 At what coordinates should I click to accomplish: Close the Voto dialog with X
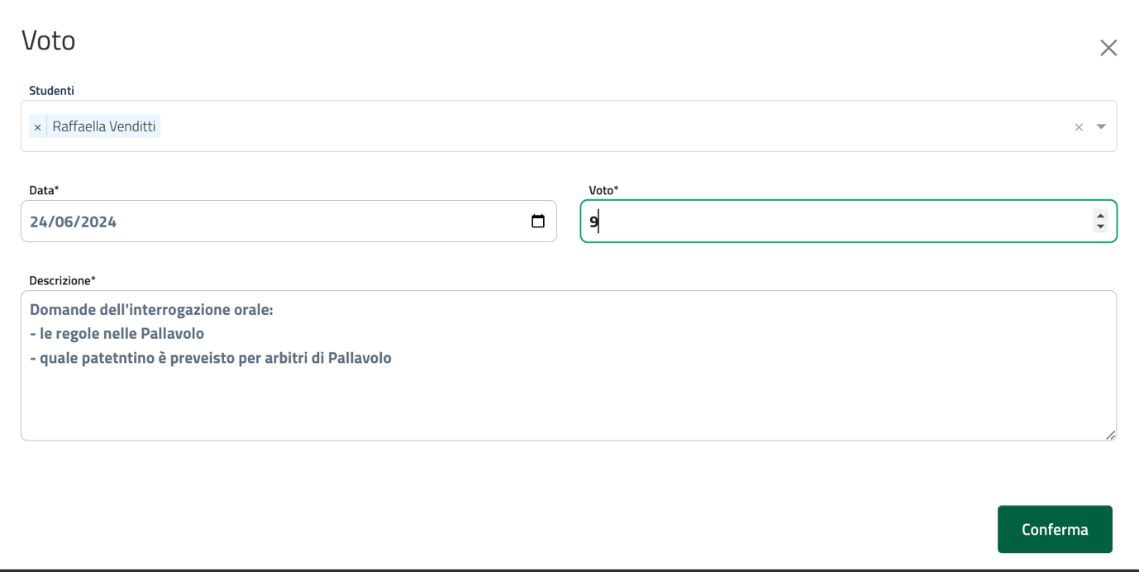(x=1108, y=48)
